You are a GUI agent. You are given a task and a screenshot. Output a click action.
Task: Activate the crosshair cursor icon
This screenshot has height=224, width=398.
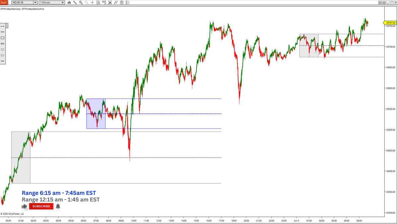pyautogui.click(x=92, y=2)
